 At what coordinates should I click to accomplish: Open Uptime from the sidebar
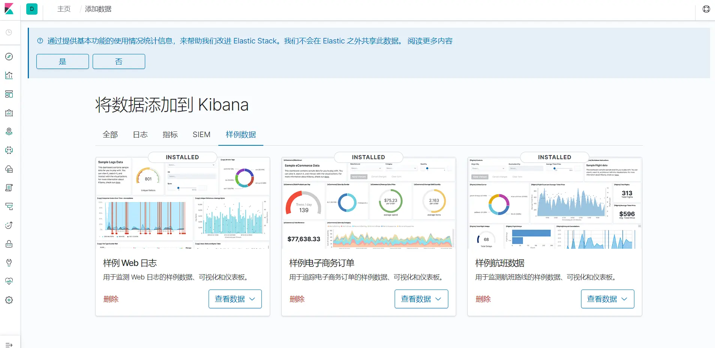coord(9,225)
